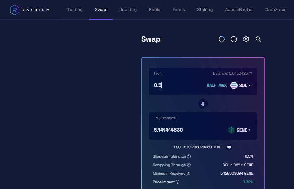294x189 pixels.
Task: Click the Minimum Received help icon
Action: (189, 173)
